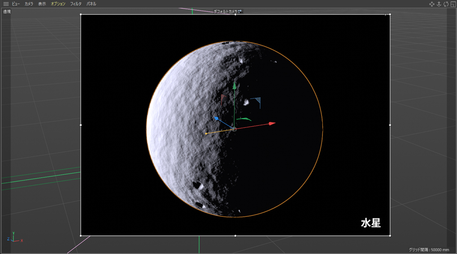Click the red X-axis manipulator arrow

point(272,123)
